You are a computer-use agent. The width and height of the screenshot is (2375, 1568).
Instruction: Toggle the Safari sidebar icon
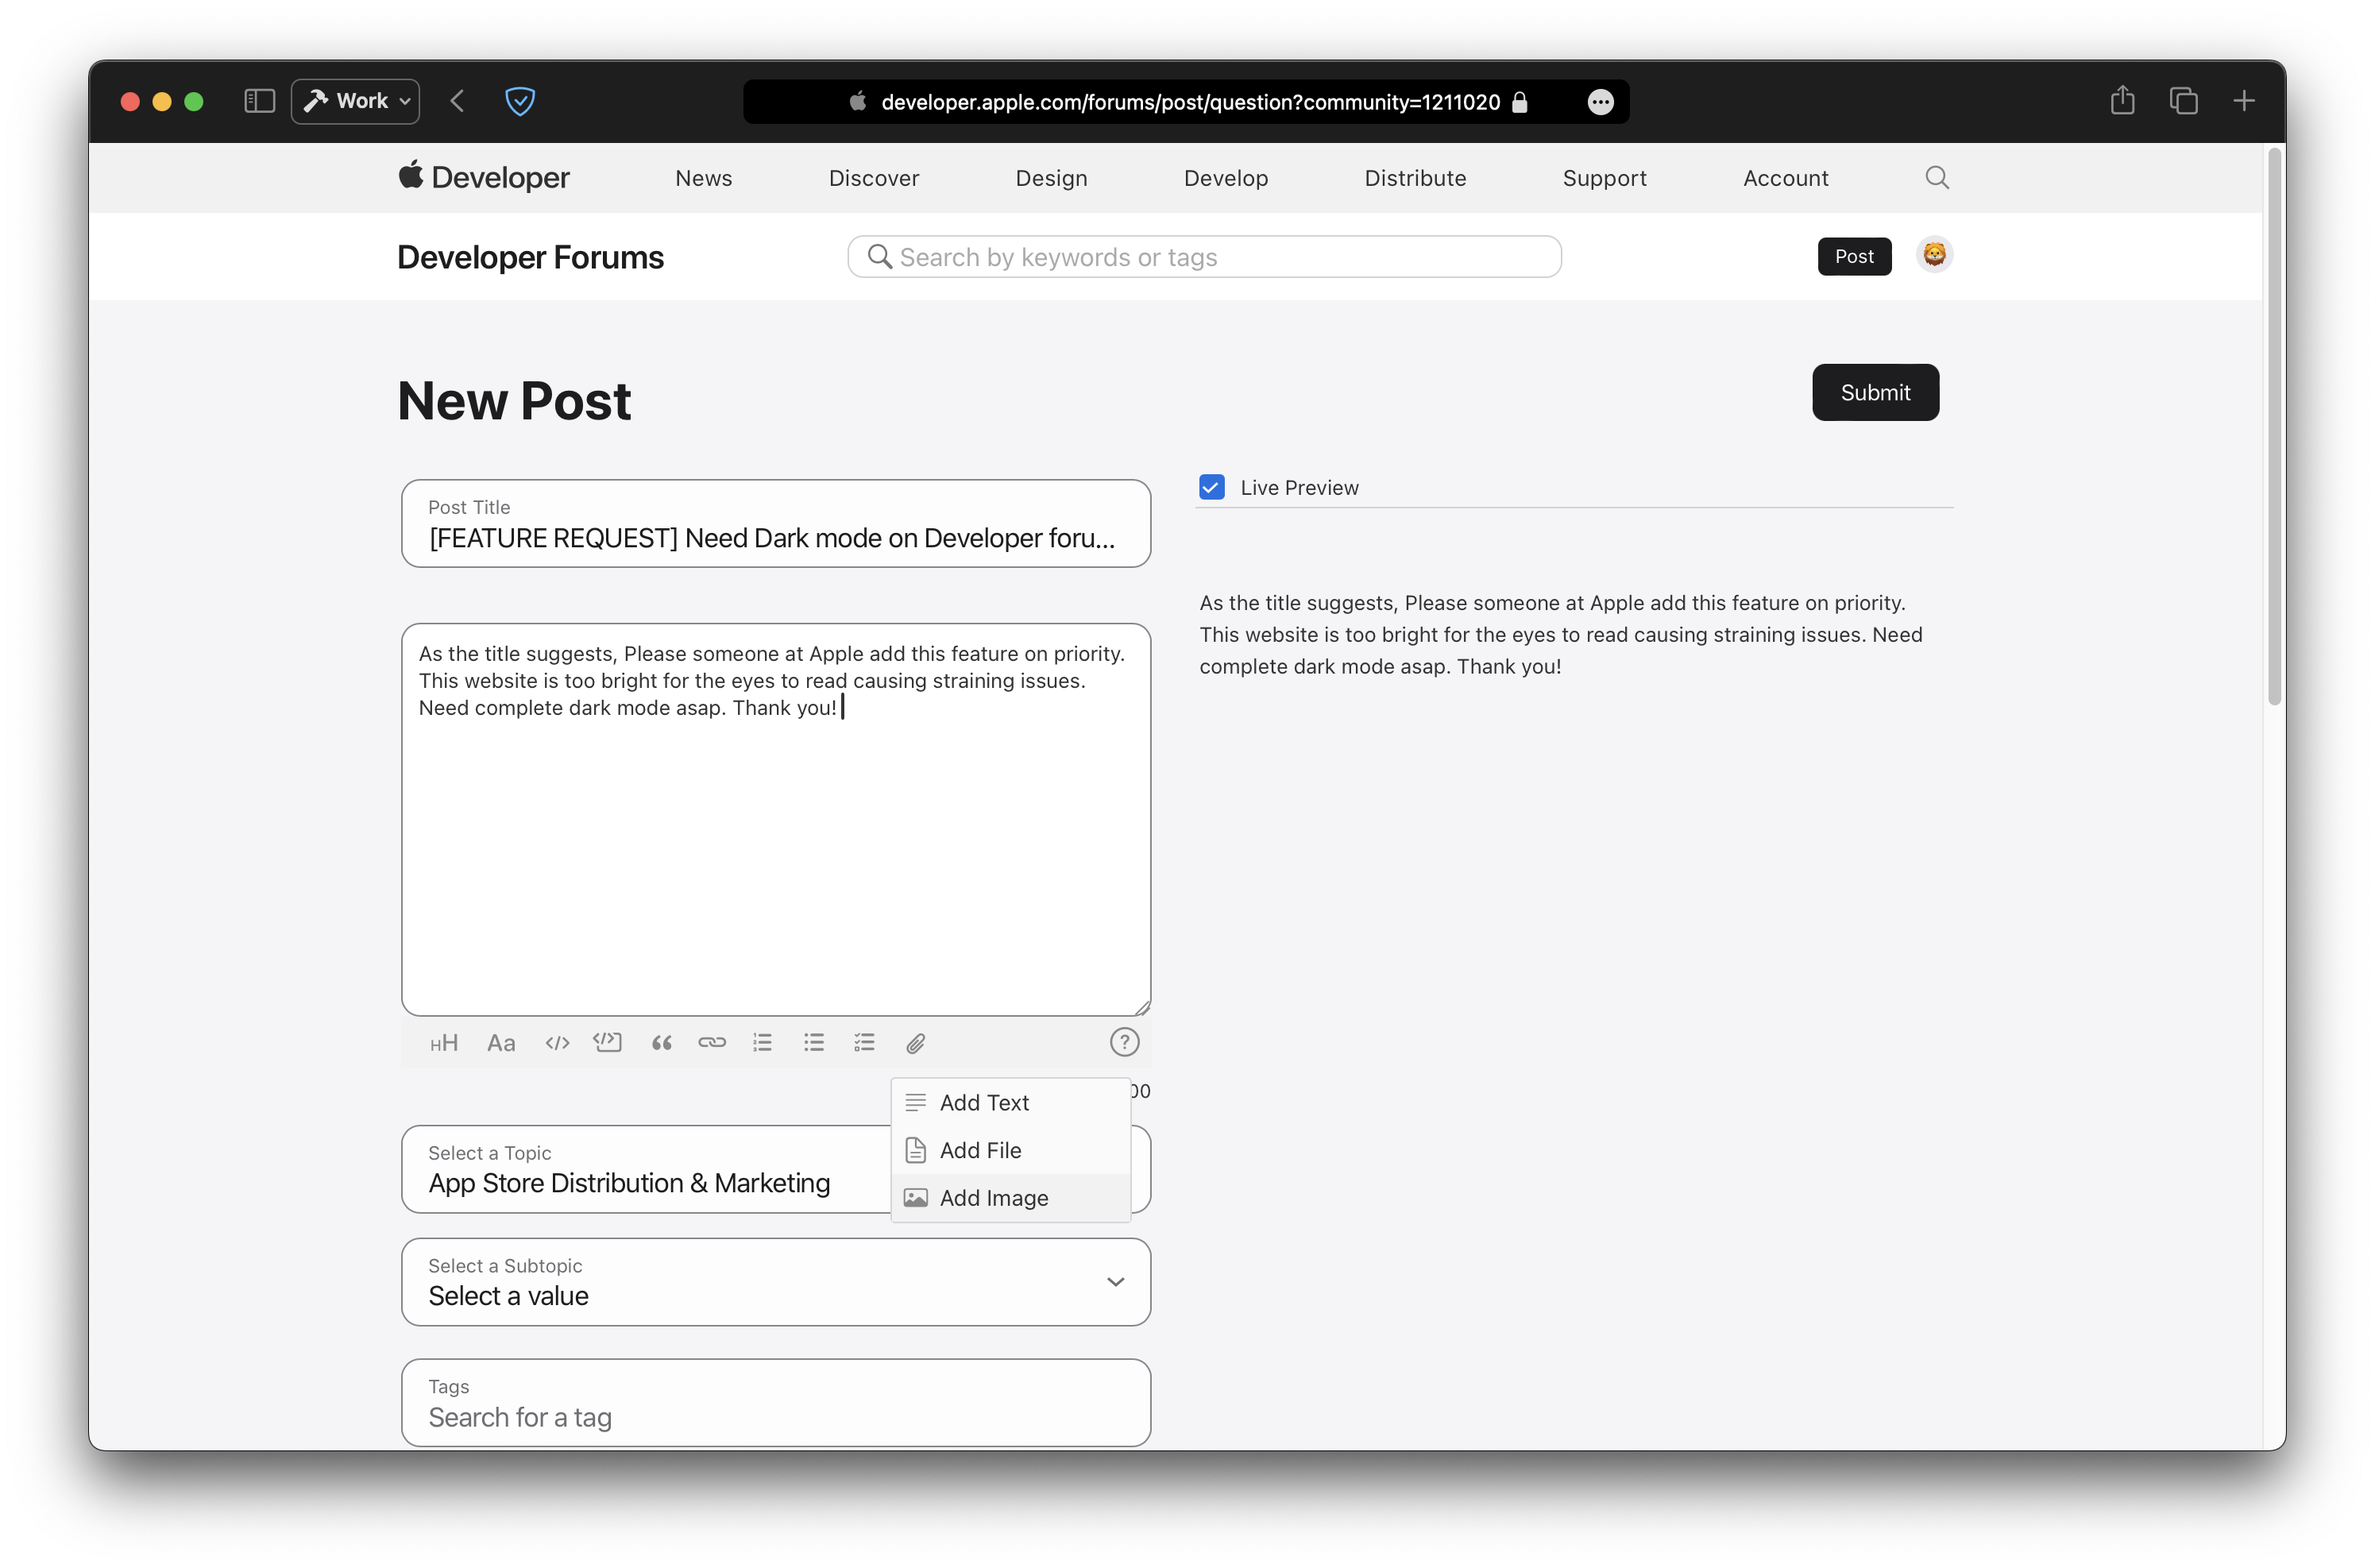(x=259, y=101)
